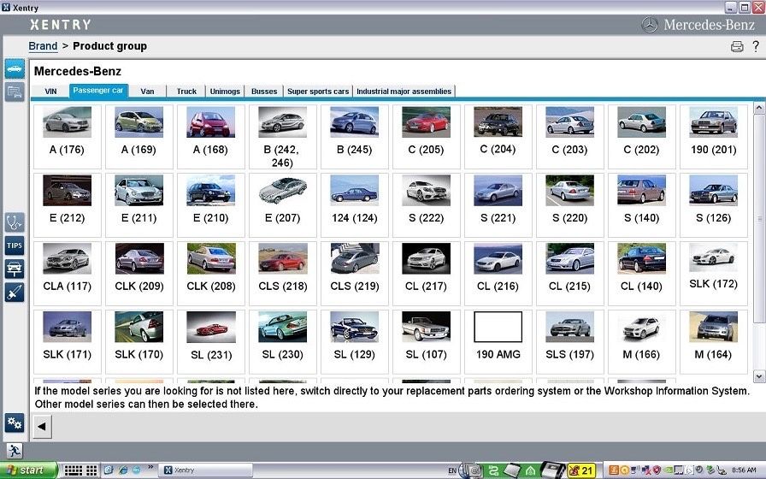
Task: Choose the E (211) model series
Action: click(138, 204)
